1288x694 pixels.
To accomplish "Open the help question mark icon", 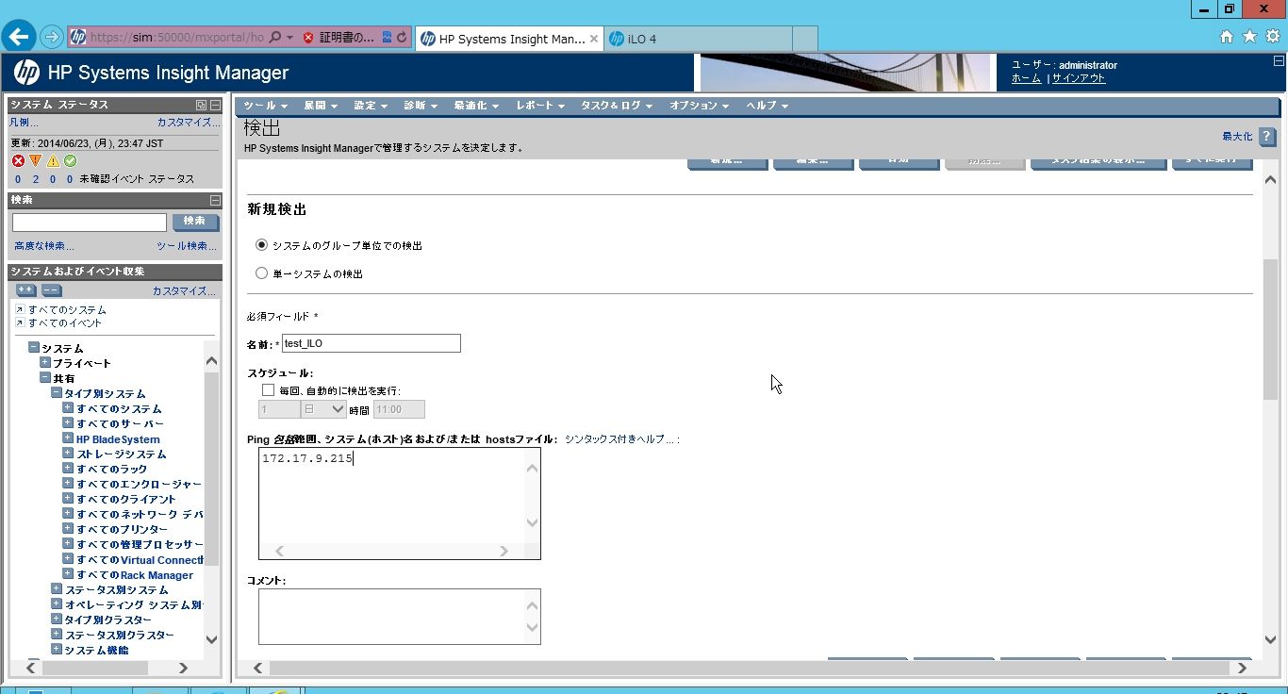I will coord(1267,137).
